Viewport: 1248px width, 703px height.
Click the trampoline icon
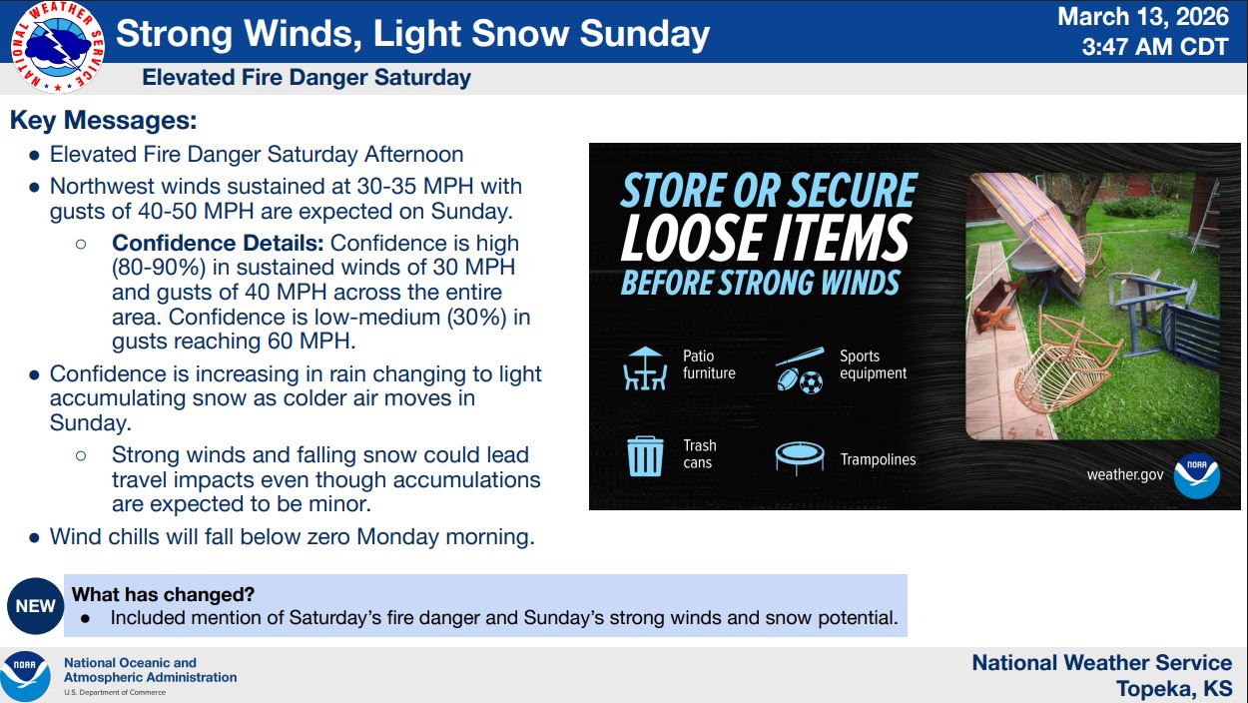click(x=799, y=457)
